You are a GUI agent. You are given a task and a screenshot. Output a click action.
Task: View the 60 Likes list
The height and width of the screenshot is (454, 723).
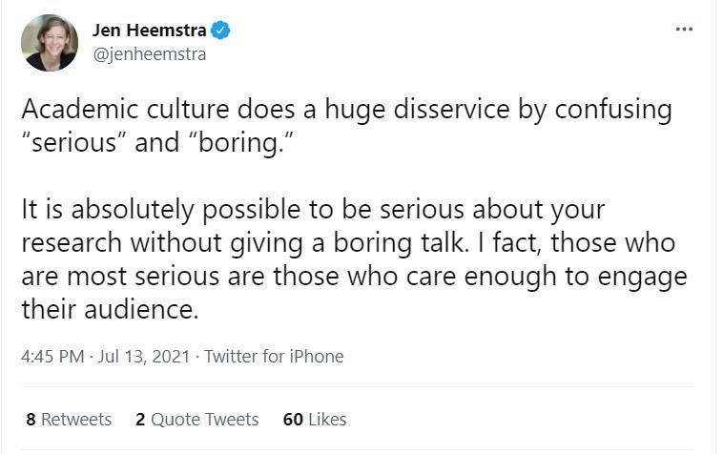click(x=315, y=419)
